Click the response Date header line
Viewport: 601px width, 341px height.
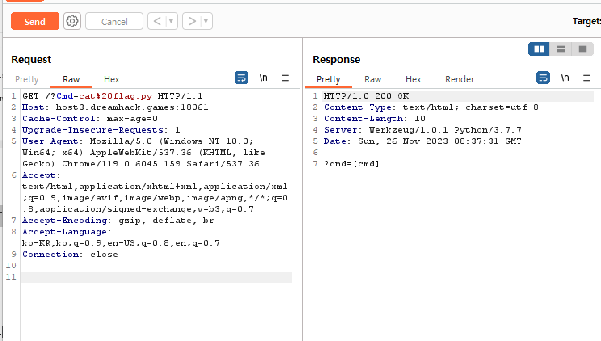422,141
